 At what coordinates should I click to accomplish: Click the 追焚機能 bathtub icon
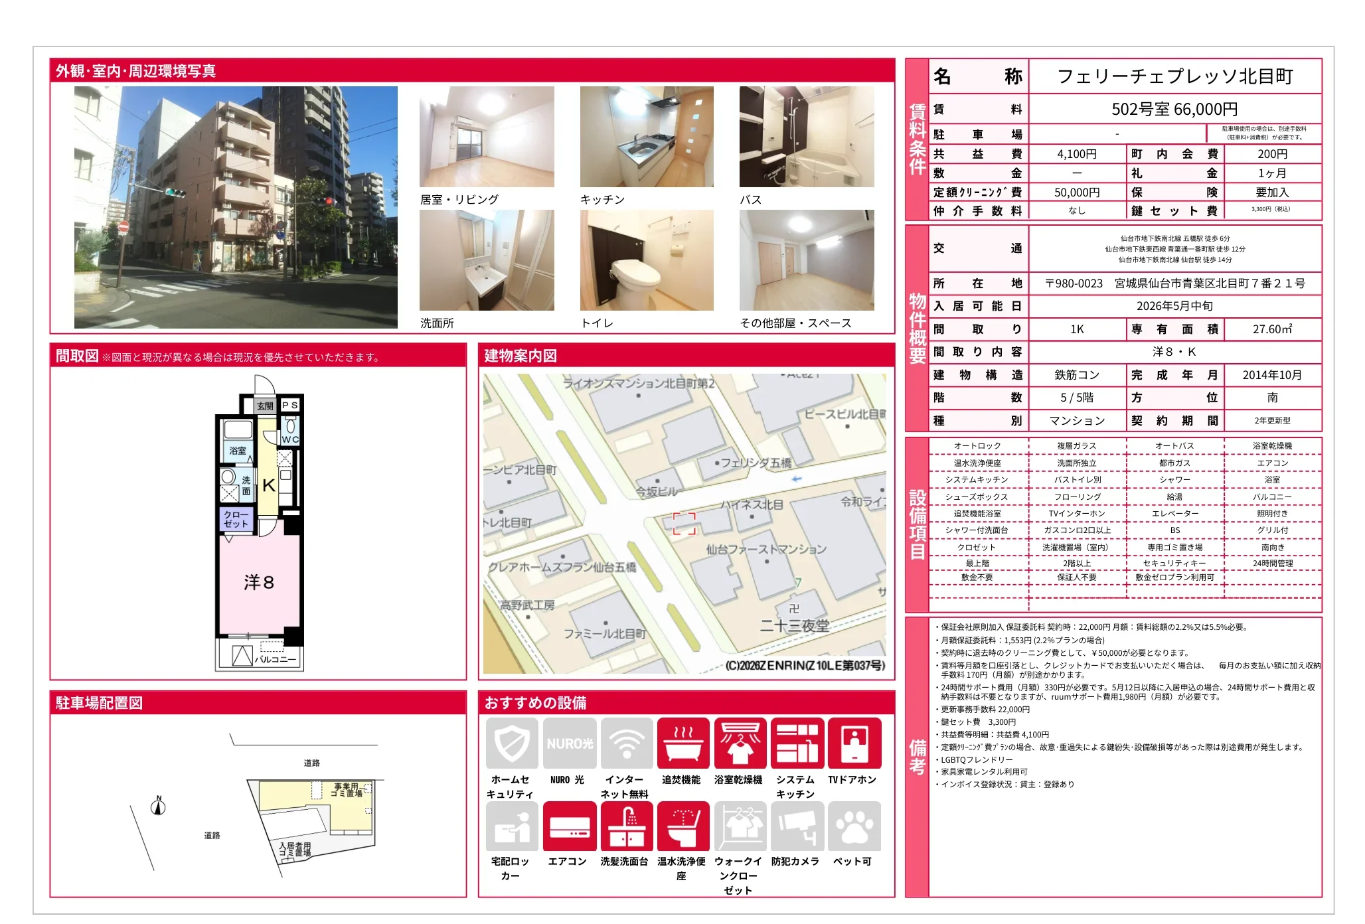683,743
